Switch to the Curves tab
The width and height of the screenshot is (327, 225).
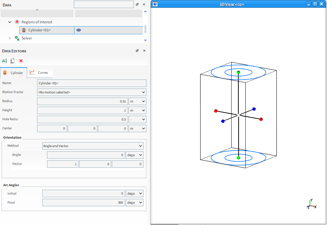tap(40, 72)
